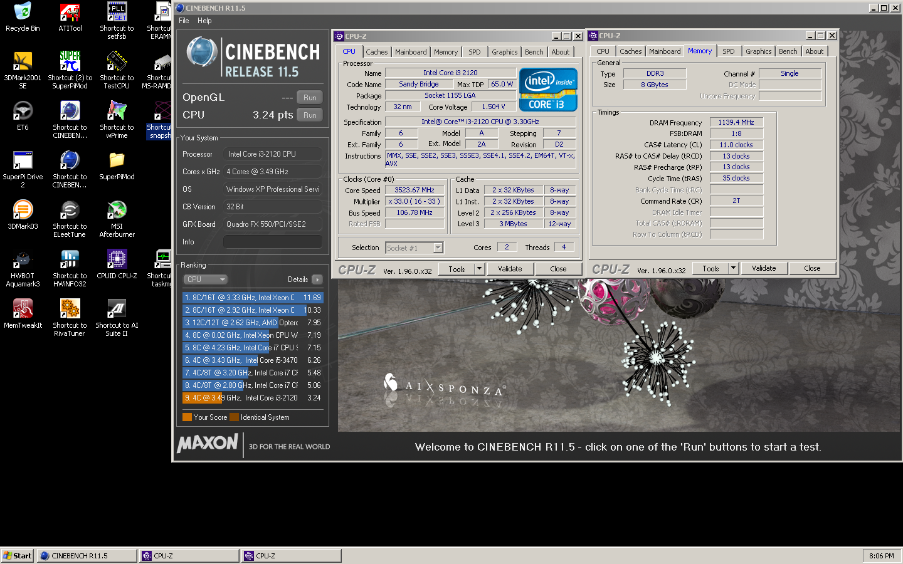Expand ranking Details arrow button

pyautogui.click(x=317, y=279)
